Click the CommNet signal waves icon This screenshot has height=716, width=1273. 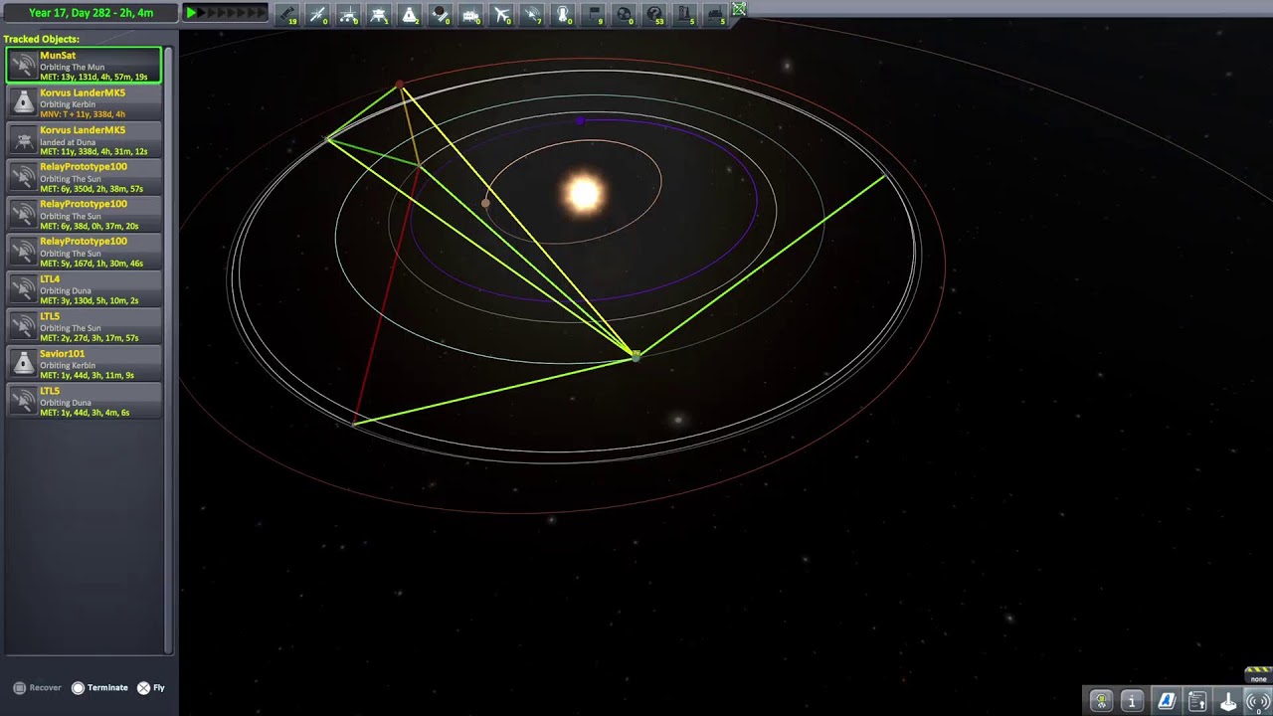(1258, 701)
